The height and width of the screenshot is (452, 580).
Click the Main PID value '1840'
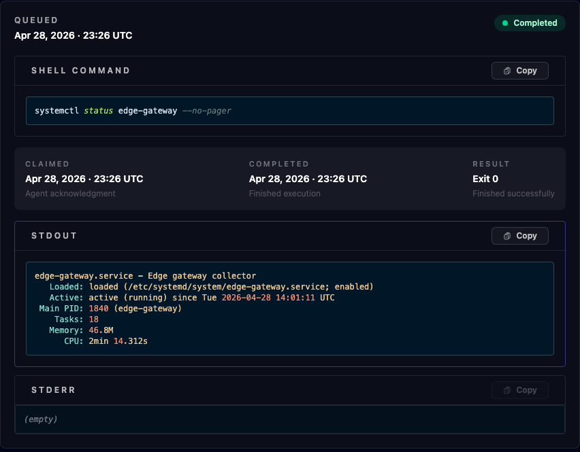click(99, 309)
